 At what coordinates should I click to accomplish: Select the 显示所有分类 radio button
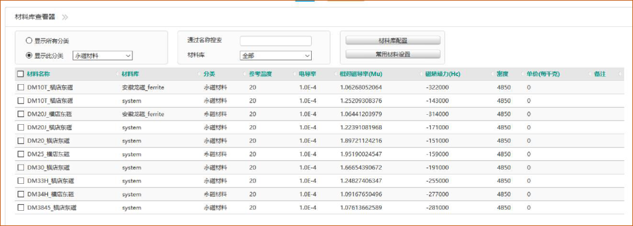[x=29, y=41]
